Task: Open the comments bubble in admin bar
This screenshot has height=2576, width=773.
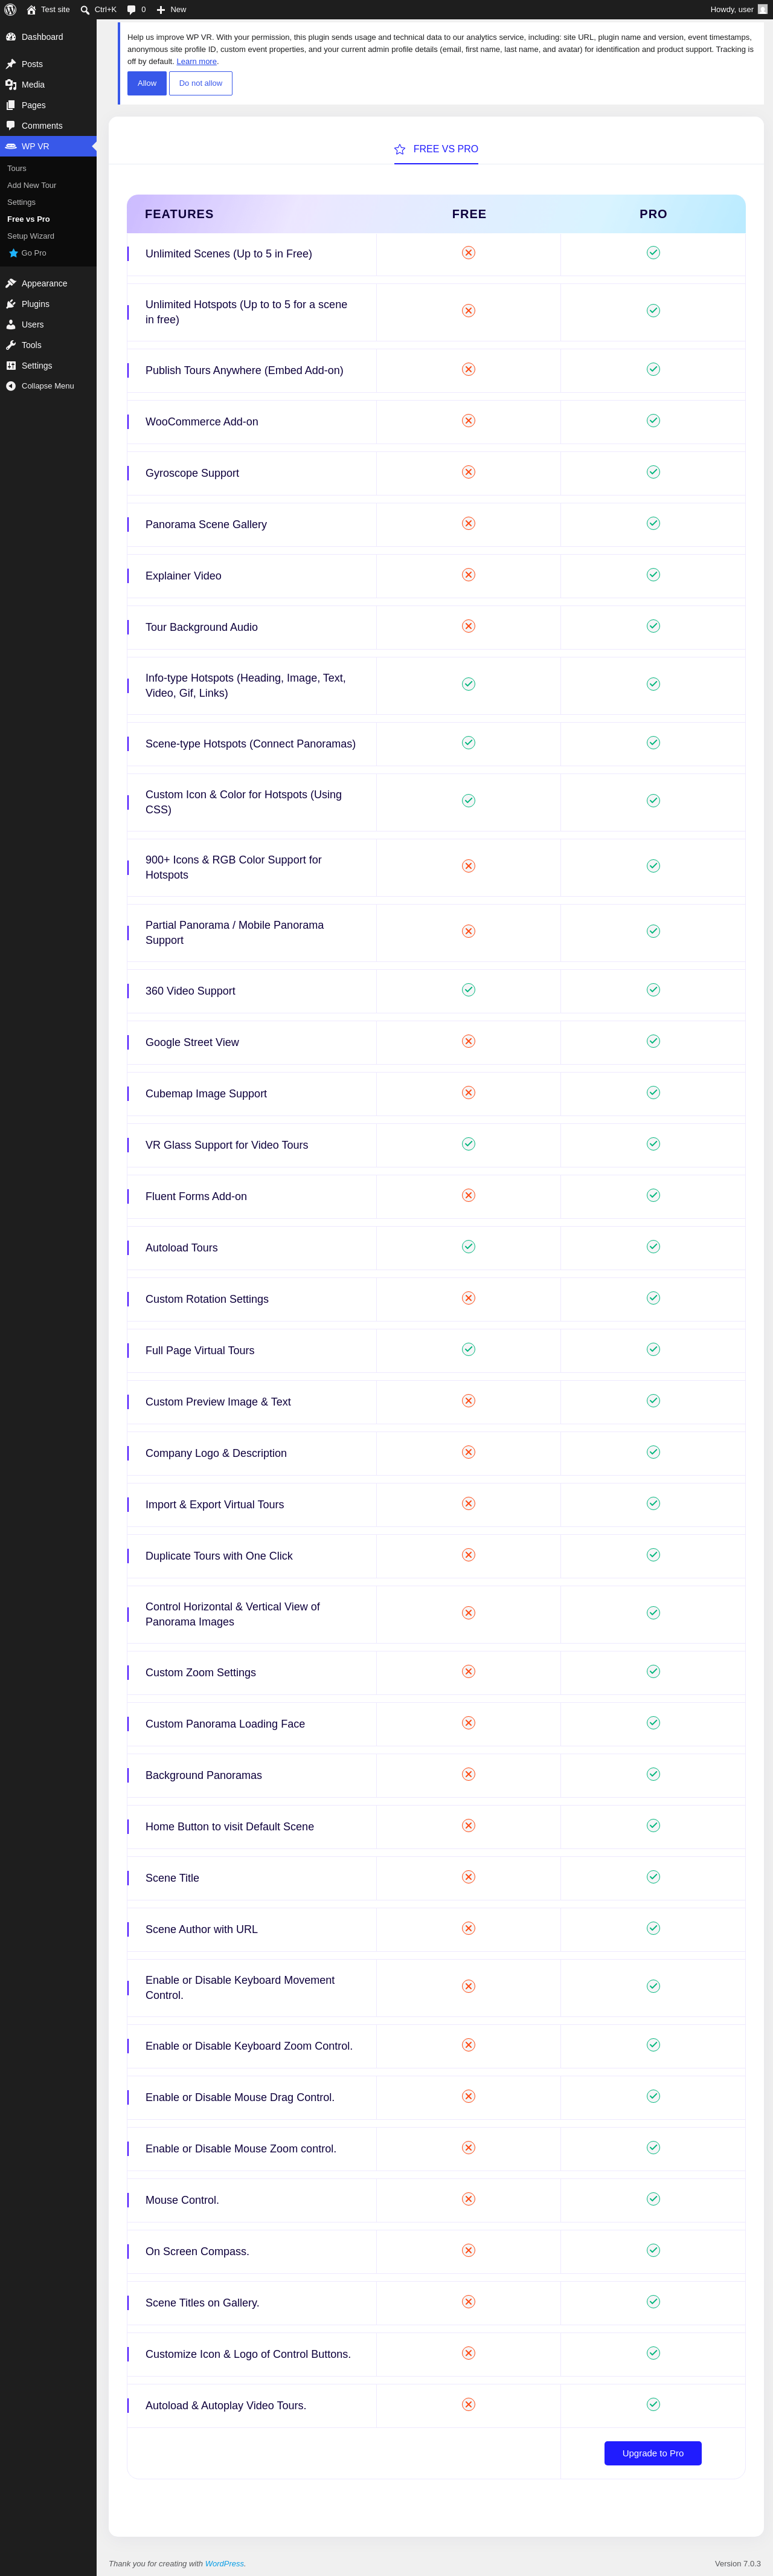Action: coord(131,10)
